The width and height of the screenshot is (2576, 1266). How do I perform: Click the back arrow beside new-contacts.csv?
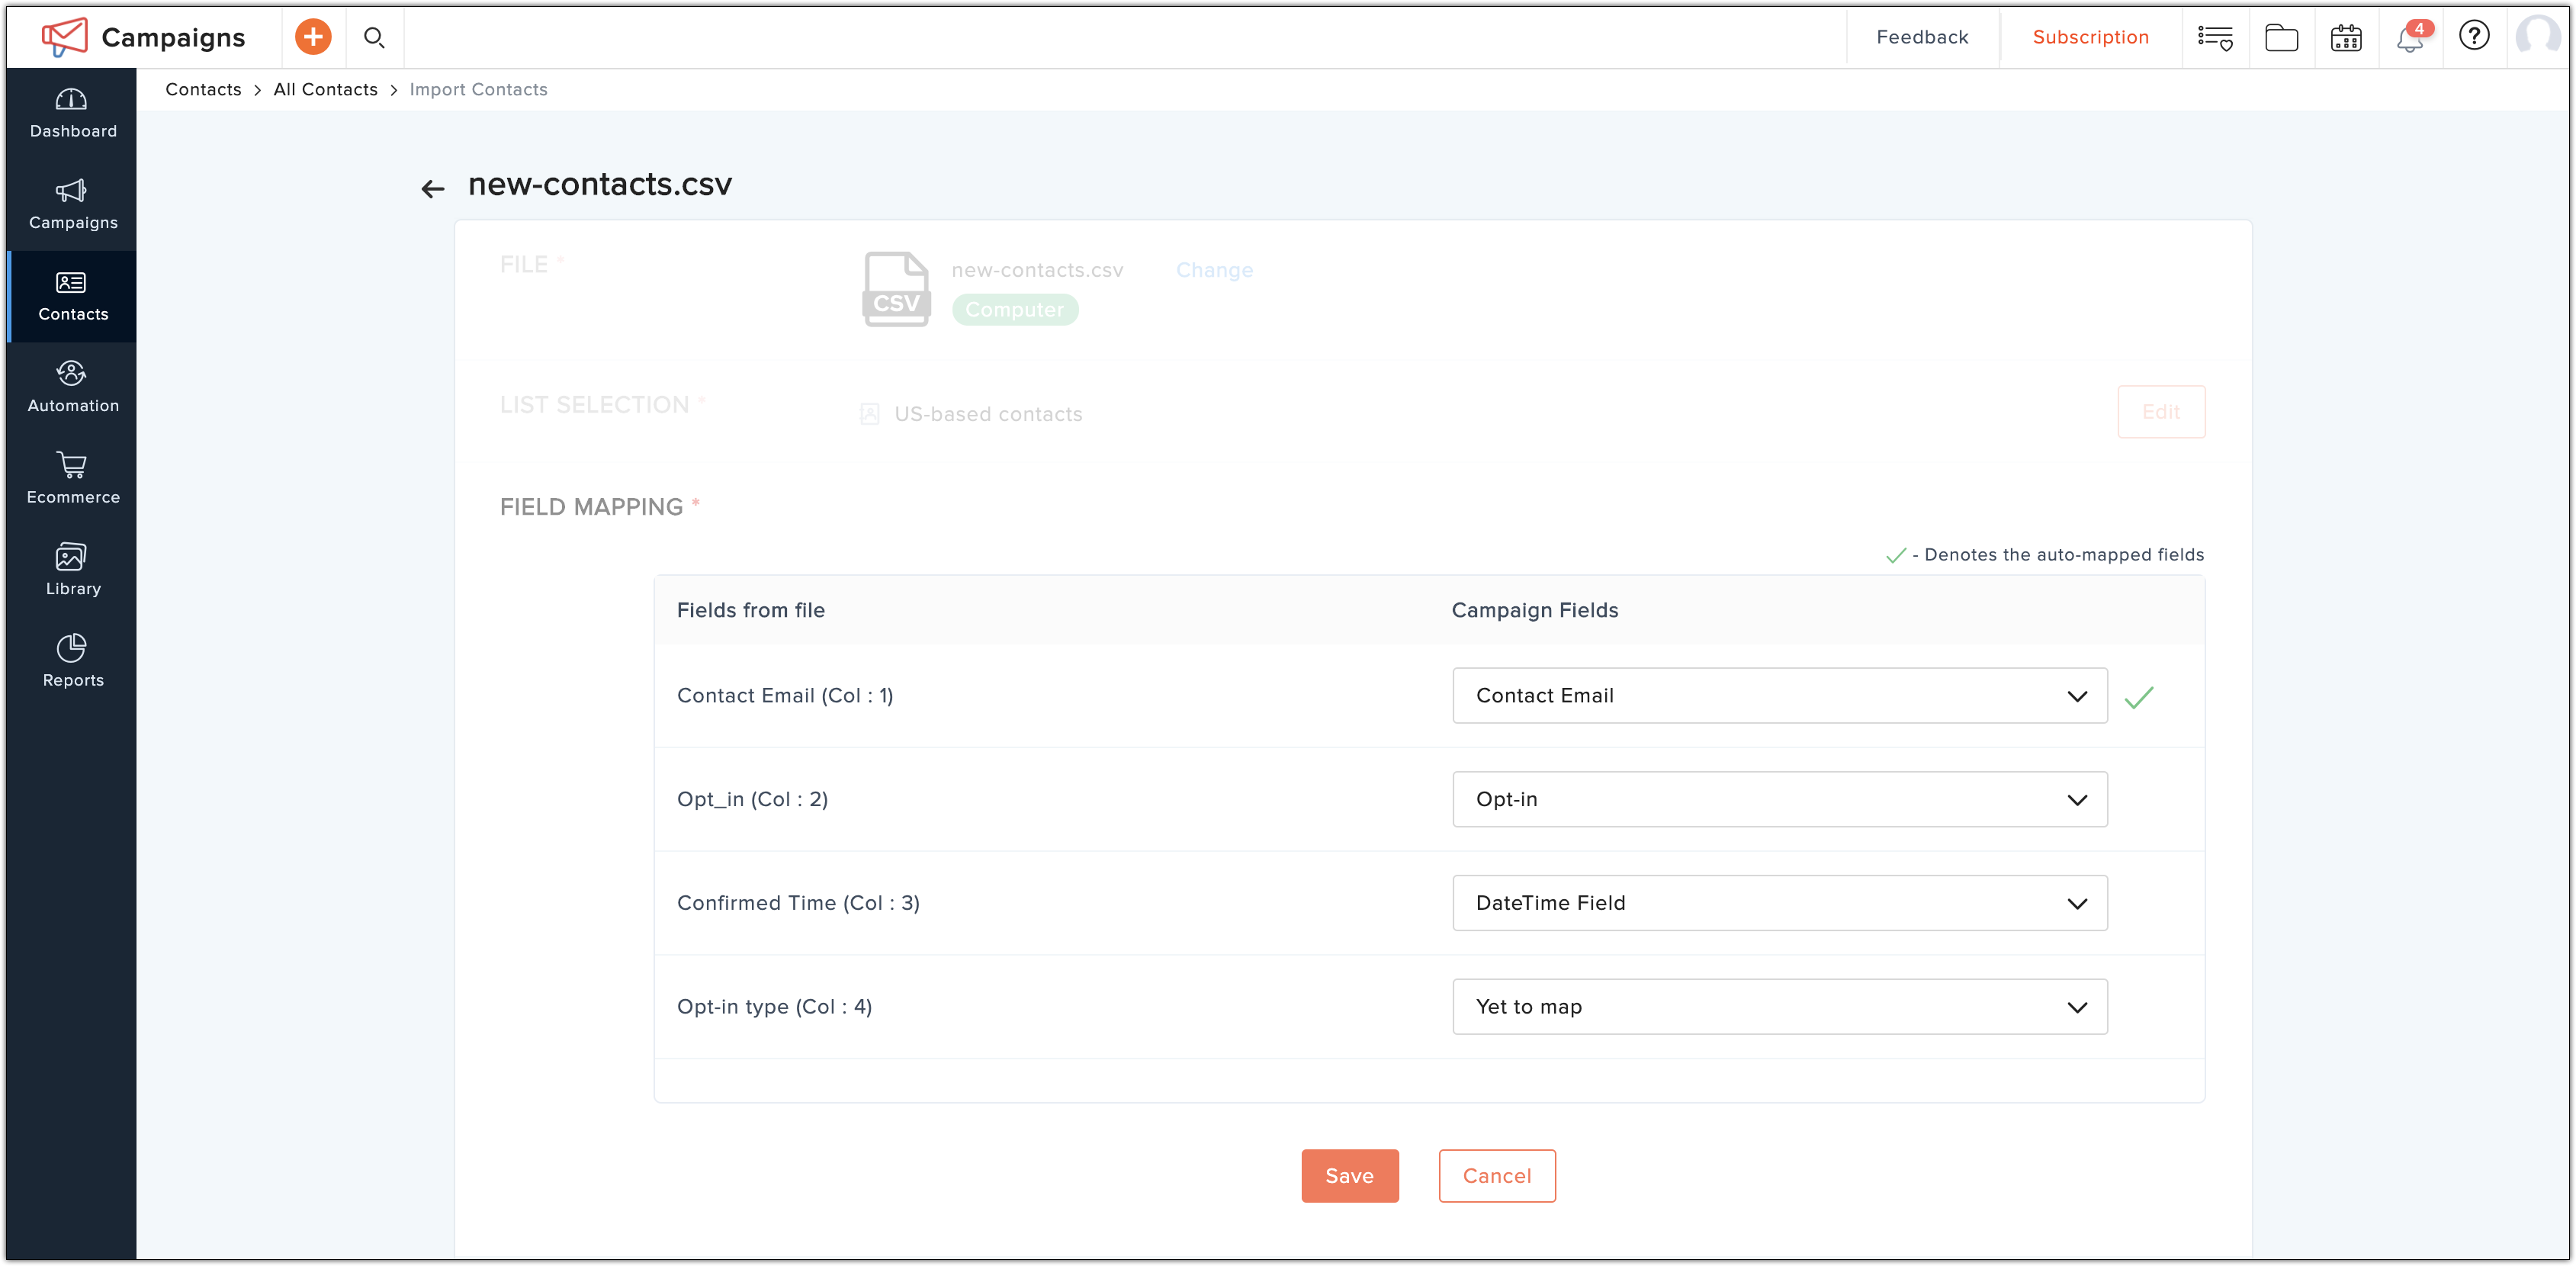pyautogui.click(x=432, y=189)
